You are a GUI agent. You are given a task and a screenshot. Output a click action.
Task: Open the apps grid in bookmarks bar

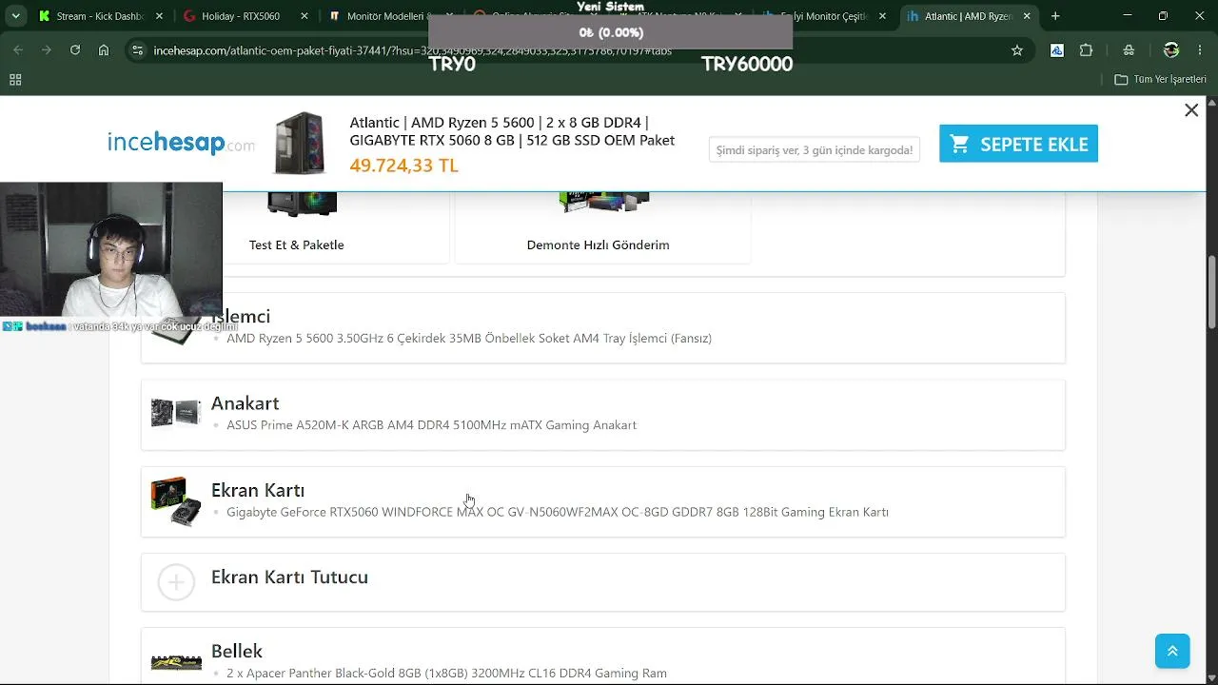coord(15,80)
